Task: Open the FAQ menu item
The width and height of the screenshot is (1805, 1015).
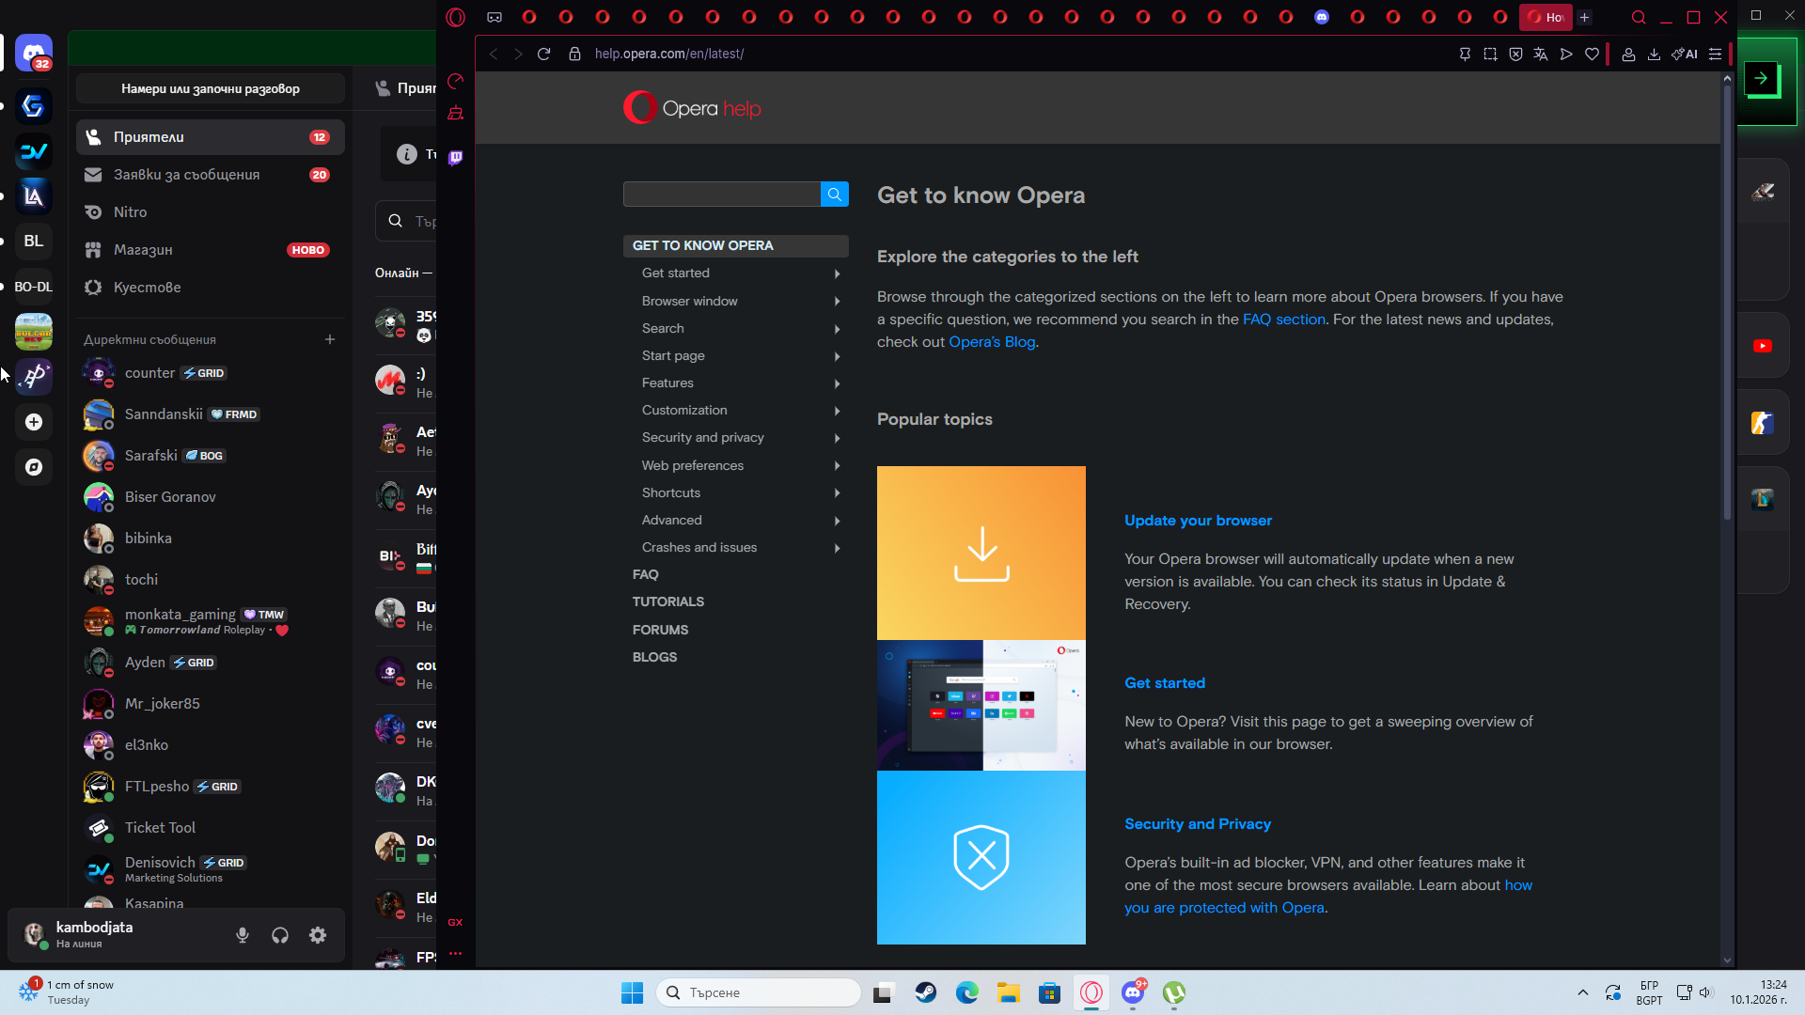Action: tap(645, 574)
